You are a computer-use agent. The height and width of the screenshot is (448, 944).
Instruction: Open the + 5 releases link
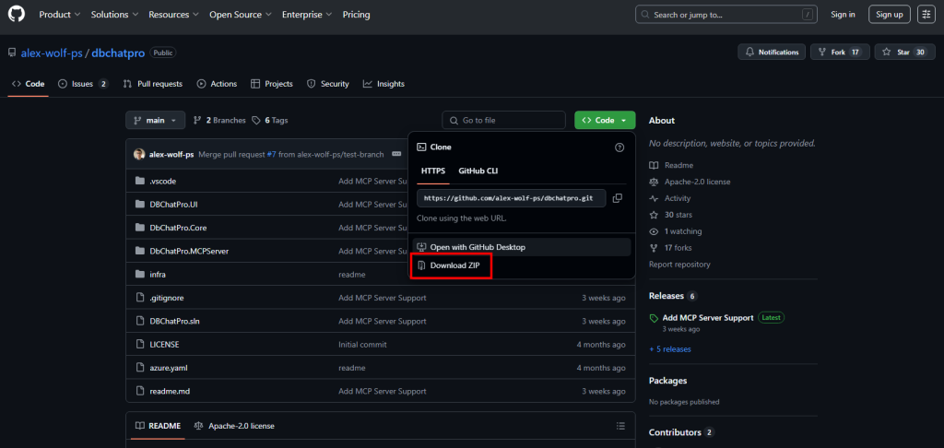tap(670, 349)
